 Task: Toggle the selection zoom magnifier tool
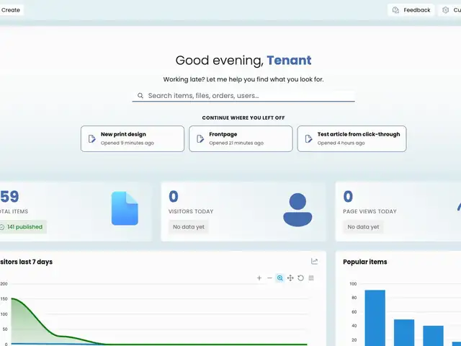[280, 278]
